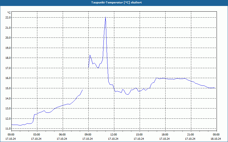Viewport: 228px width, 142px height.
Task: Click the 20,0 y-axis label
Action: coord(8,38)
